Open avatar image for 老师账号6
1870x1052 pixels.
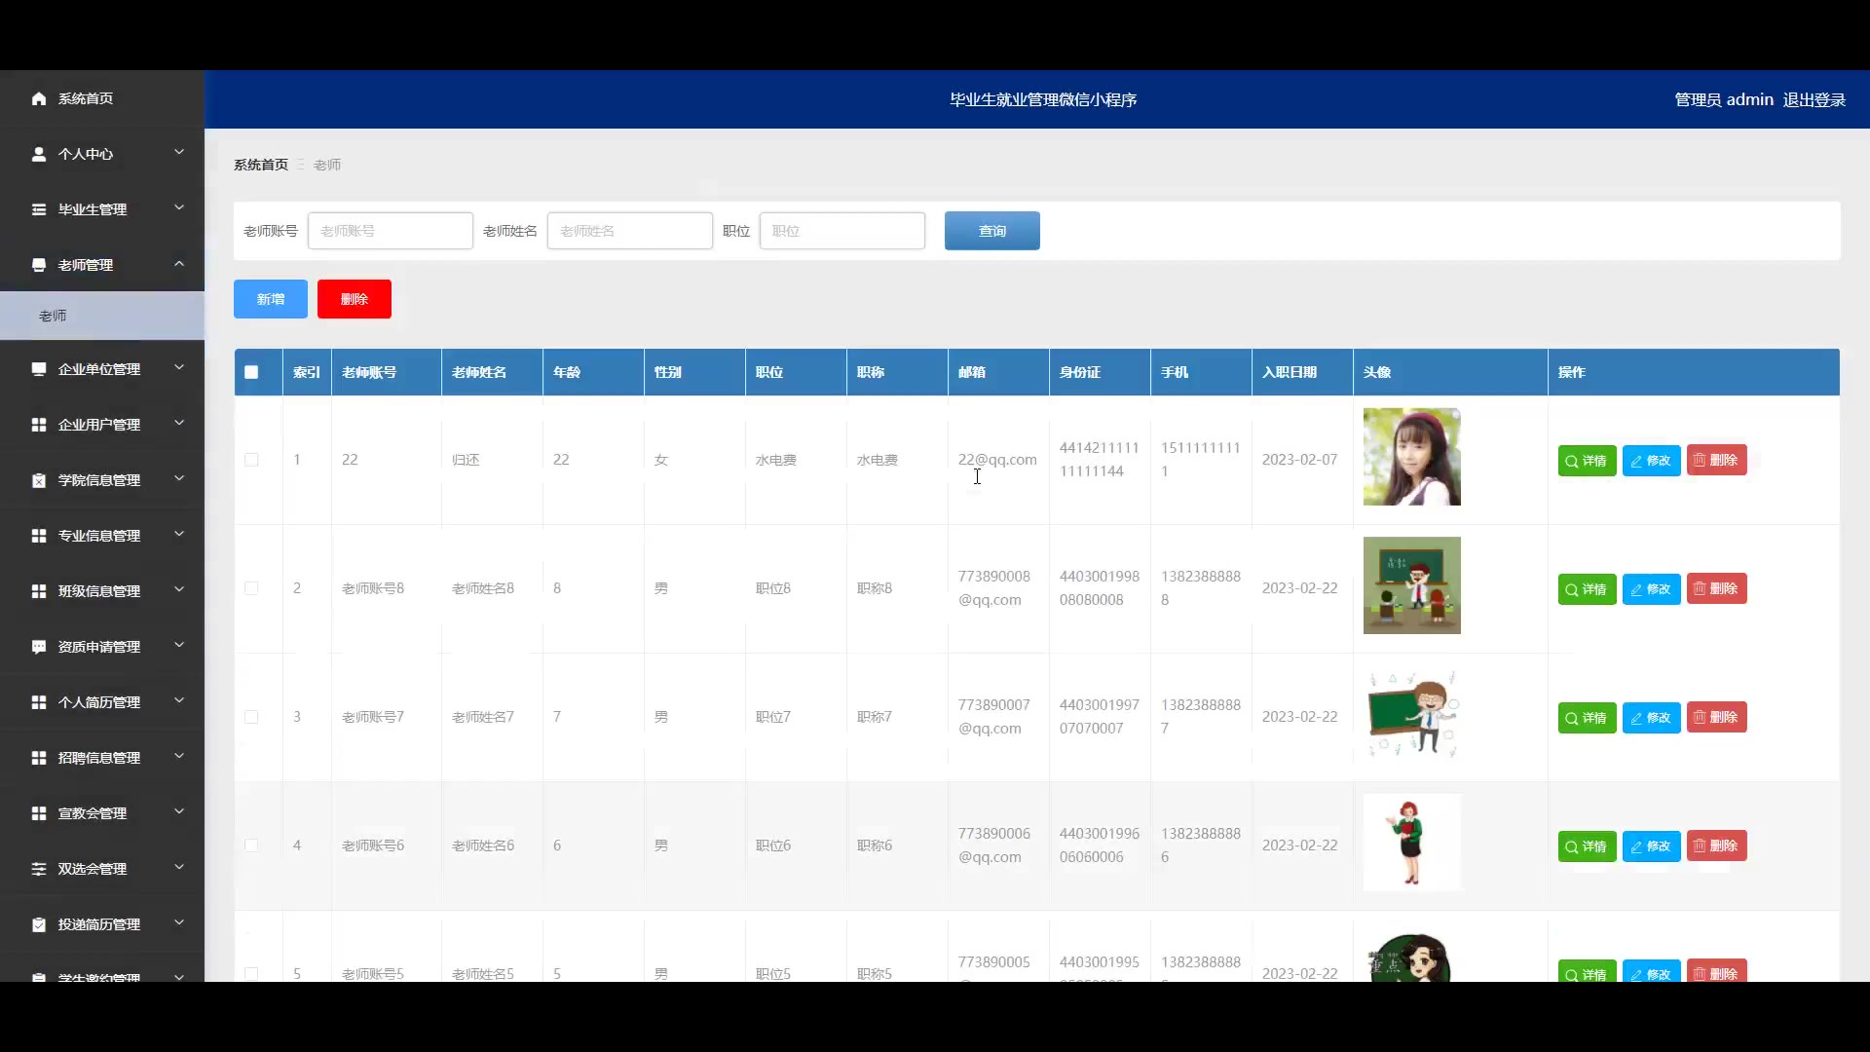point(1412,843)
